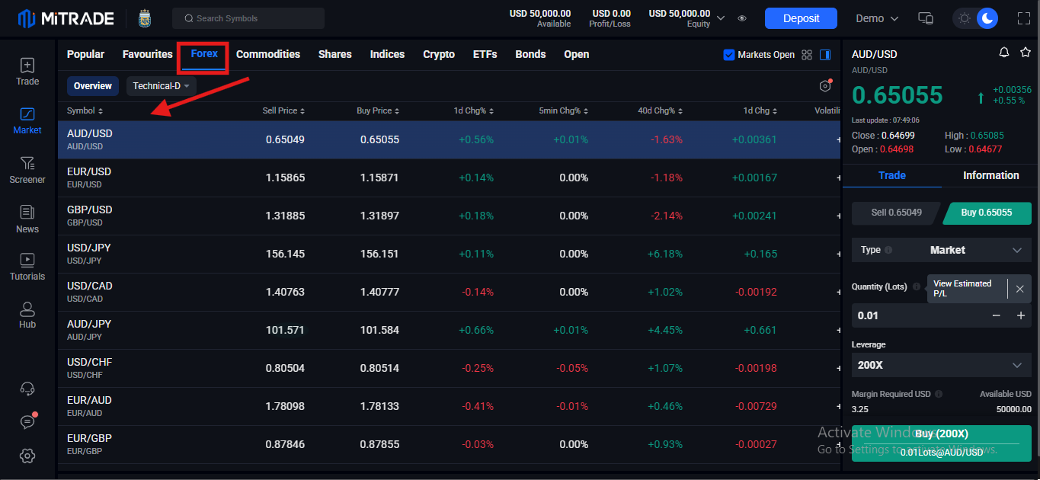Switch to the Crypto tab
The width and height of the screenshot is (1040, 480).
pos(439,54)
